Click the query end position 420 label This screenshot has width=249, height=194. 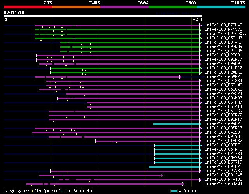point(196,19)
